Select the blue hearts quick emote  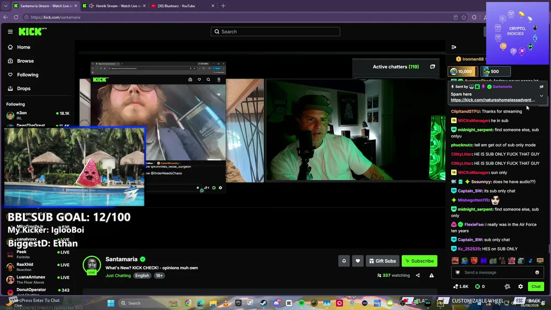530,260
